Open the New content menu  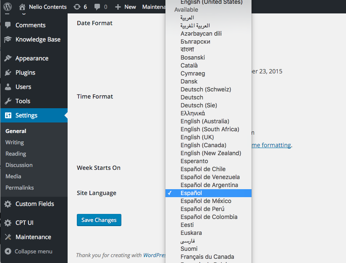click(x=126, y=7)
